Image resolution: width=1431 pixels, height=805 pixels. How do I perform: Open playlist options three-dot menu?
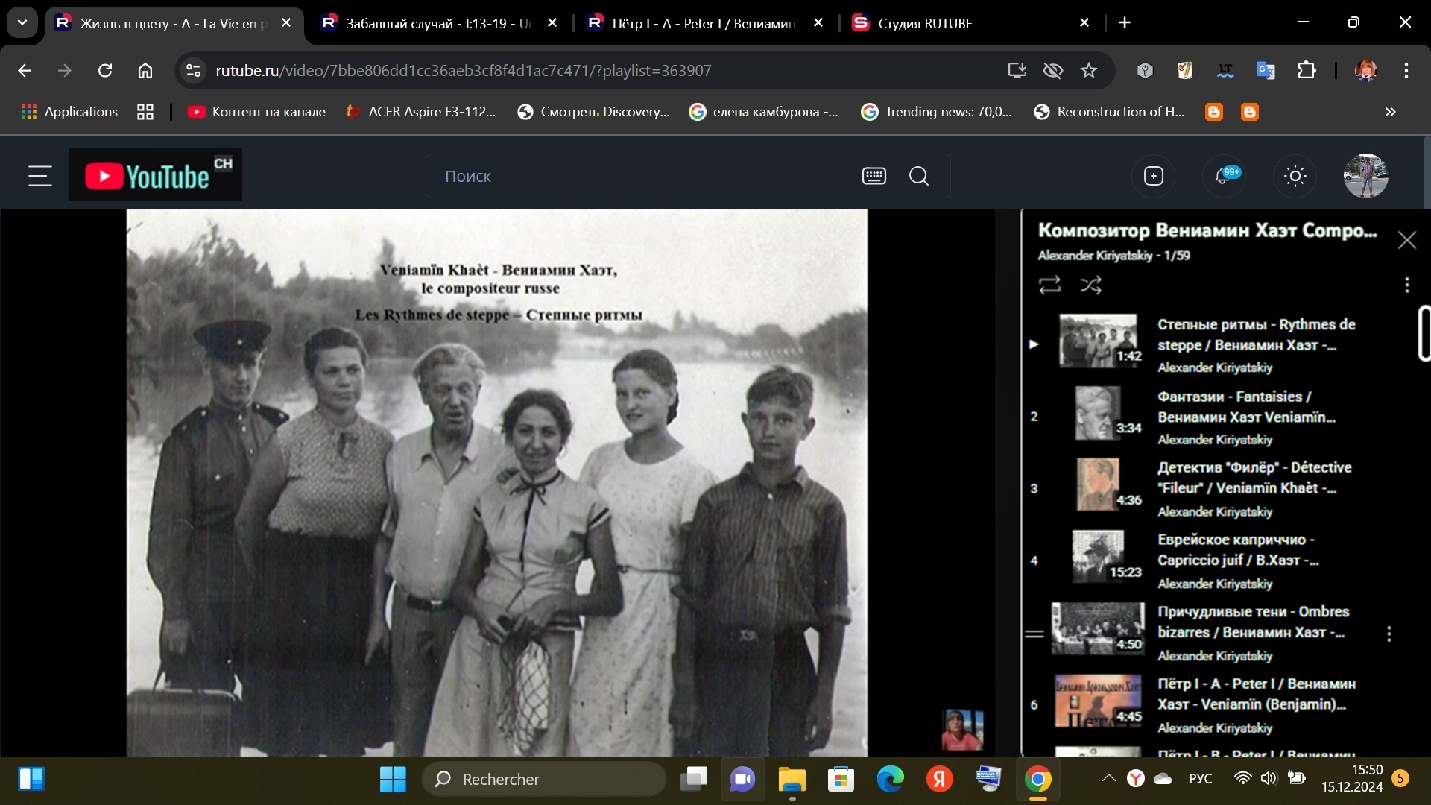coord(1406,285)
